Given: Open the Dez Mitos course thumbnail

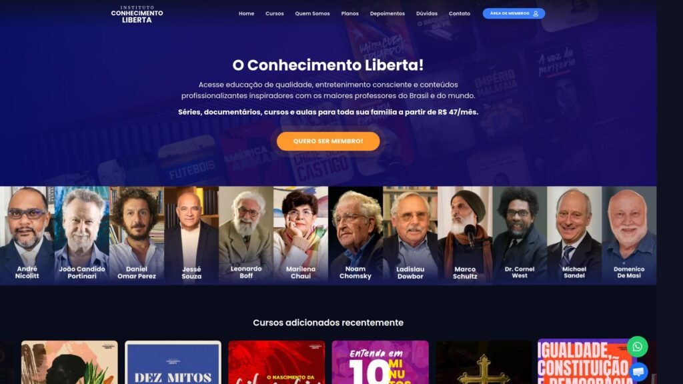Looking at the screenshot, I should [x=173, y=362].
